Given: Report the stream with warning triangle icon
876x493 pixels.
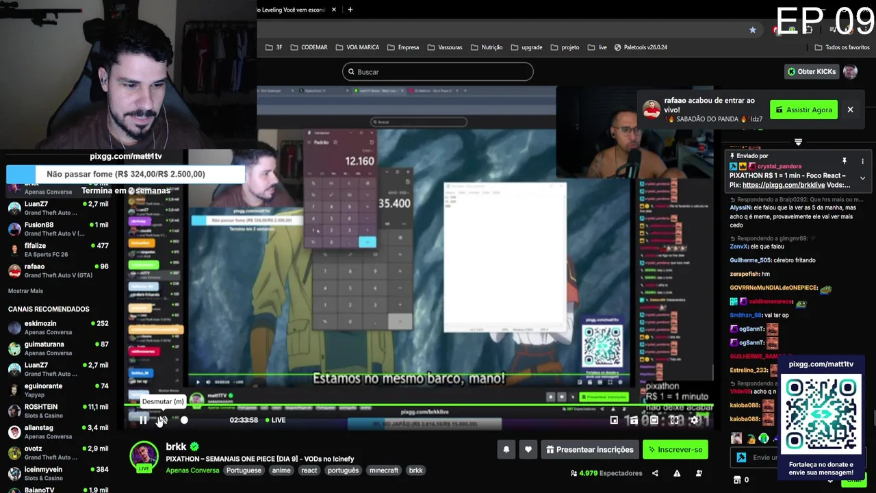Looking at the screenshot, I should 677,473.
